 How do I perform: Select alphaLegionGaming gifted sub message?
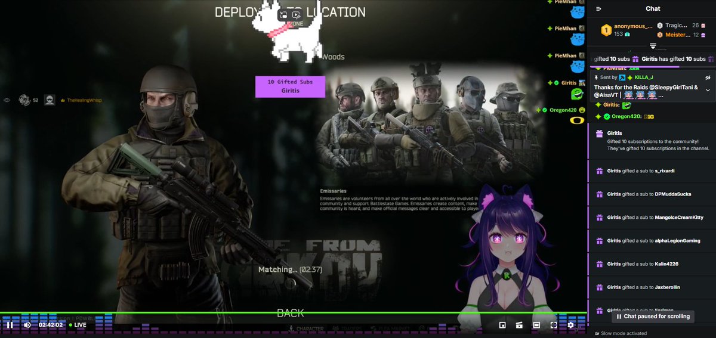pos(652,241)
